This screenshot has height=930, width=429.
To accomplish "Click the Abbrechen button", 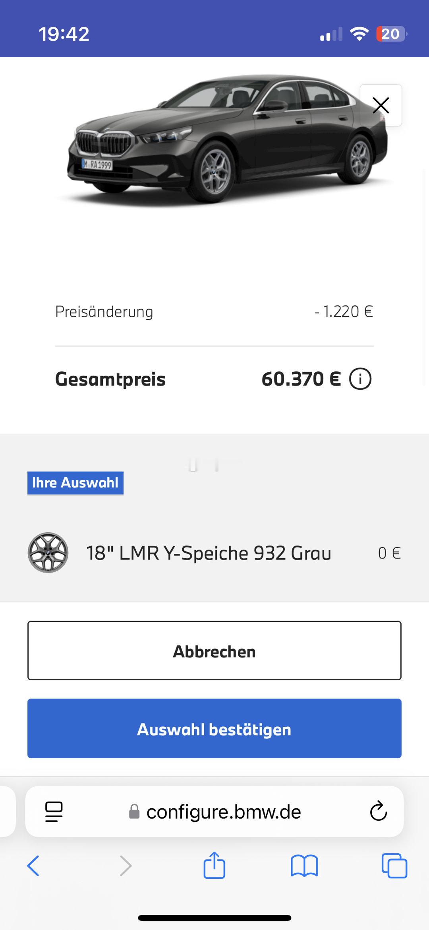I will (214, 650).
